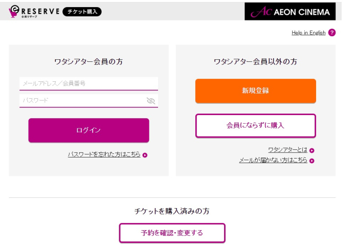Screen dimensions: 358x247
Task: Click the e-Reserve logo icon
Action: [15, 11]
